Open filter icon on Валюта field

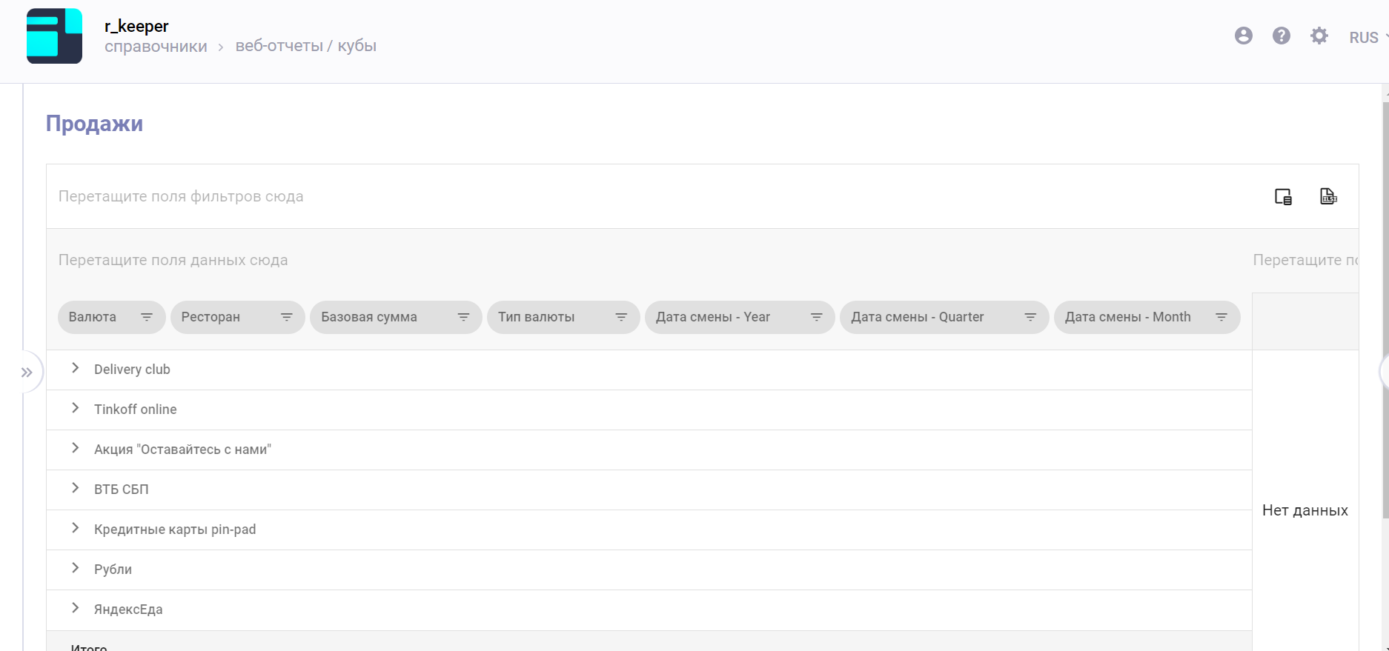click(147, 317)
